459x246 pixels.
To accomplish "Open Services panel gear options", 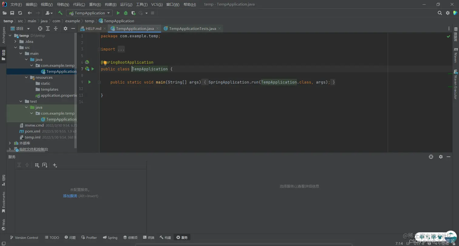I will tap(441, 157).
